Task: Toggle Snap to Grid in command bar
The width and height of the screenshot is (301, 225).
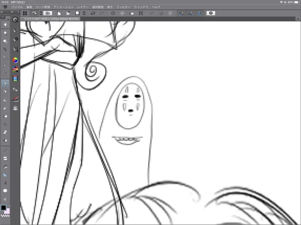Action: (200, 13)
